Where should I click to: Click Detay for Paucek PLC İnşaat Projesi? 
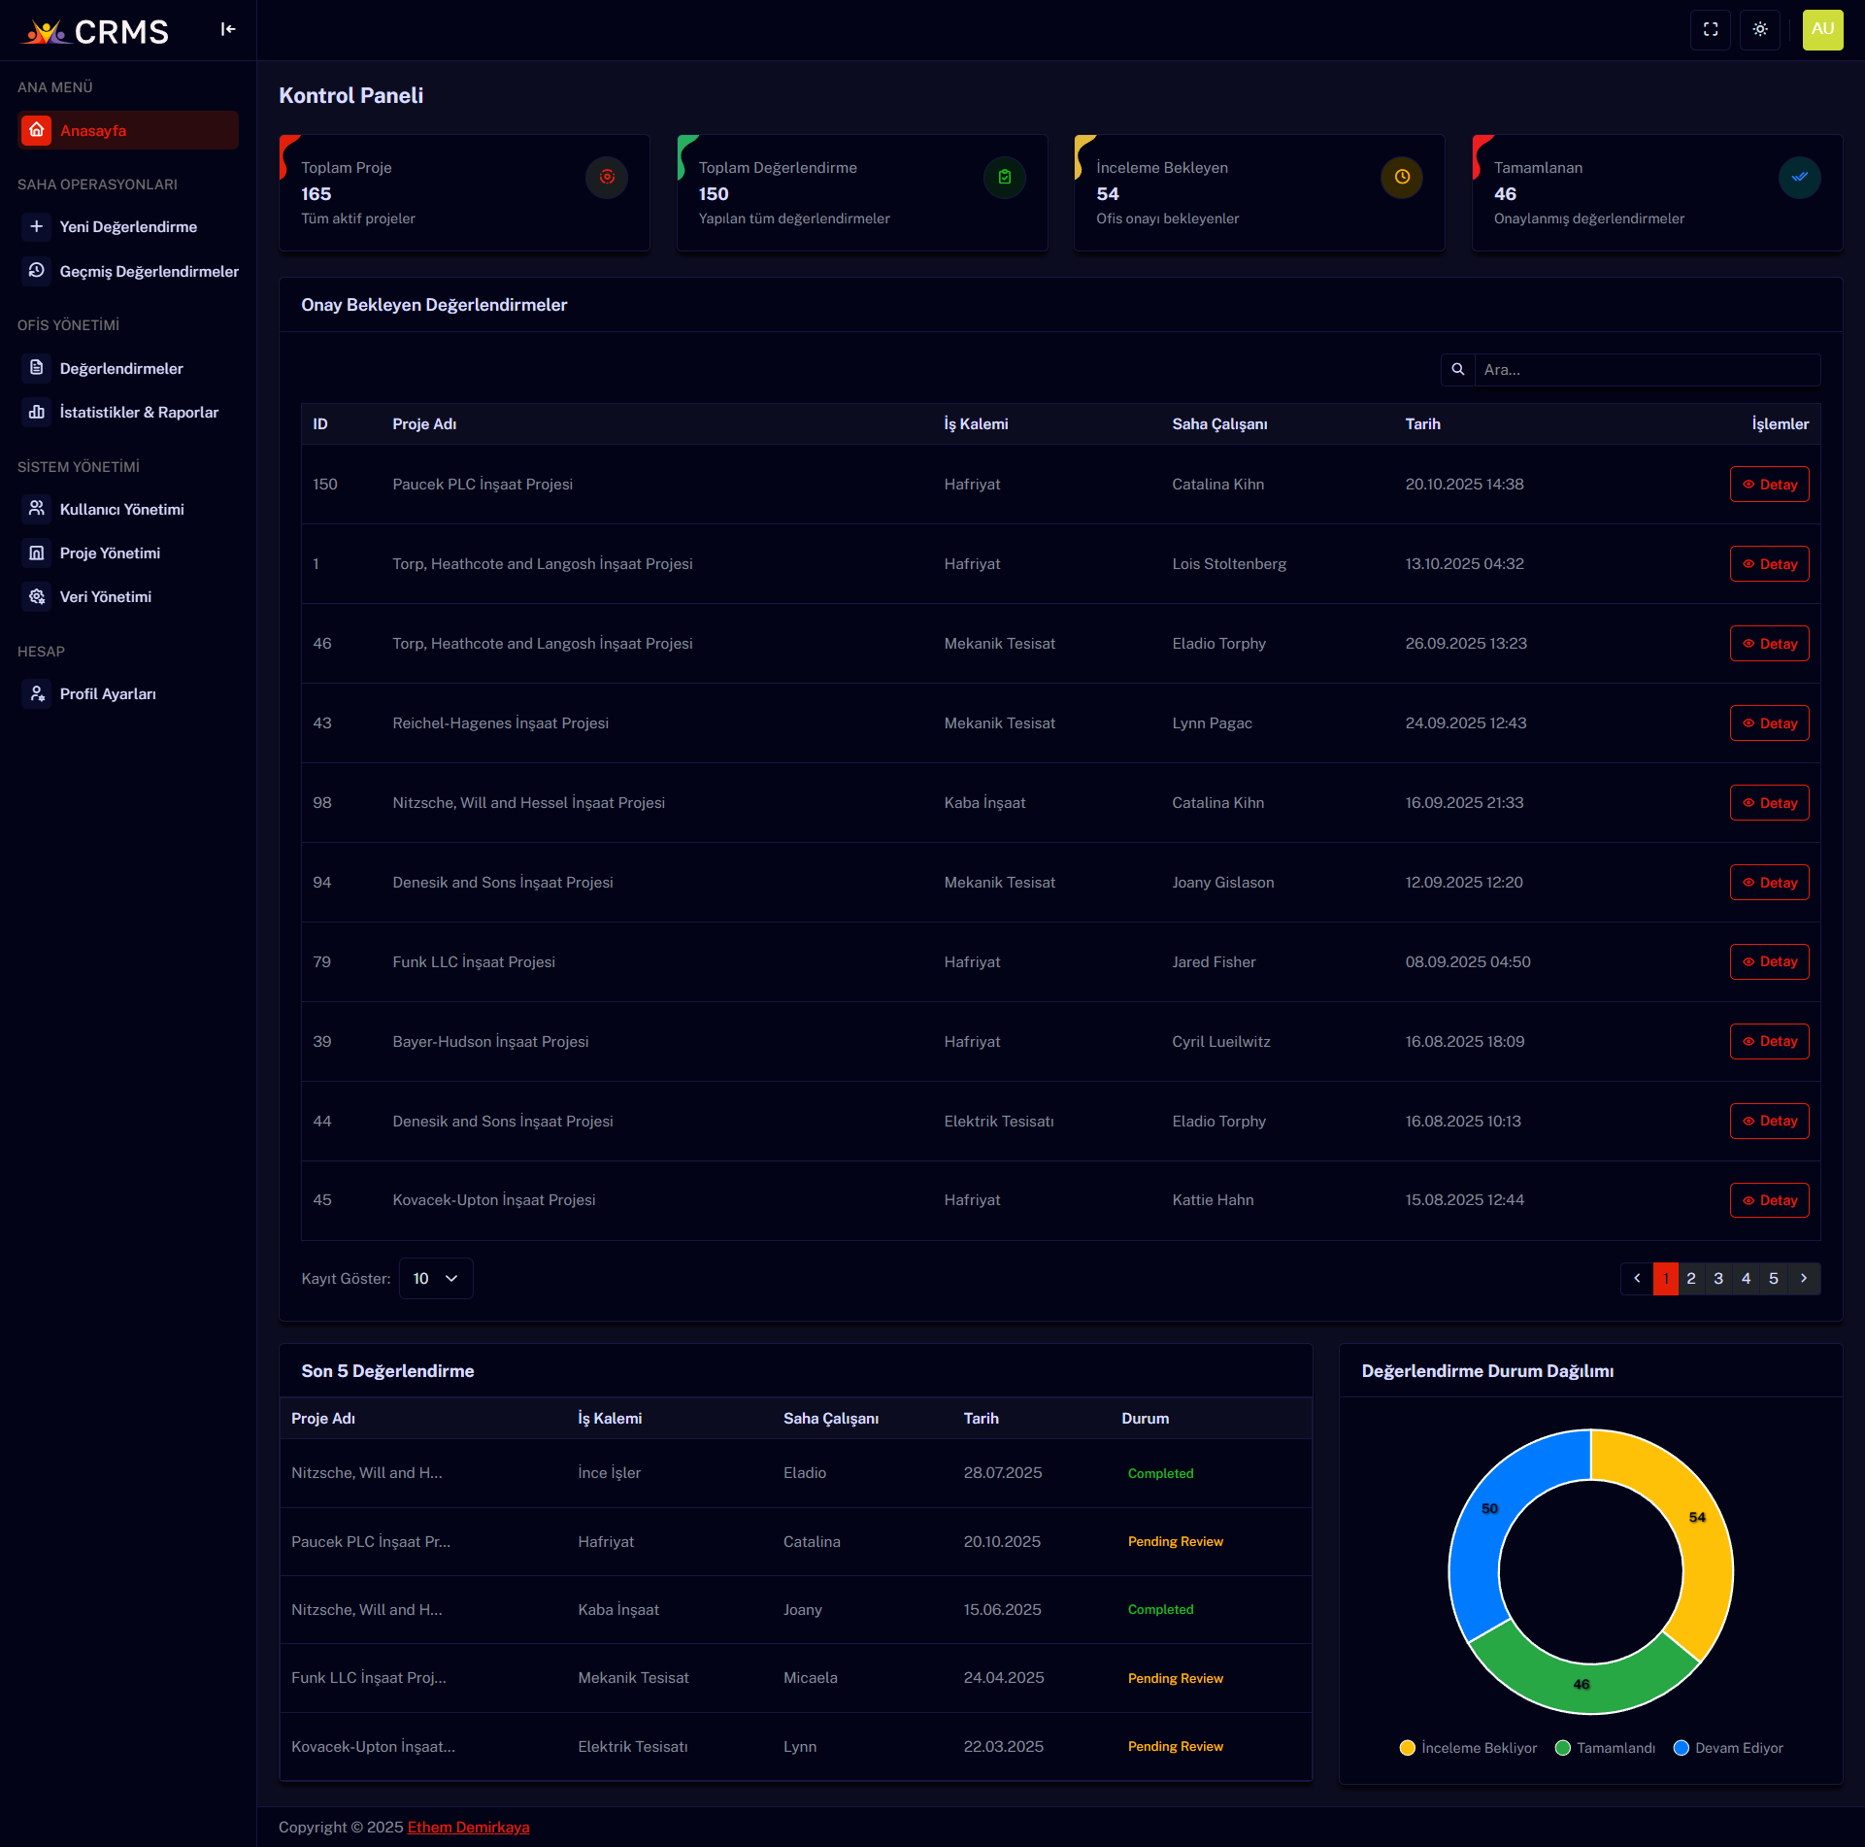coord(1769,484)
